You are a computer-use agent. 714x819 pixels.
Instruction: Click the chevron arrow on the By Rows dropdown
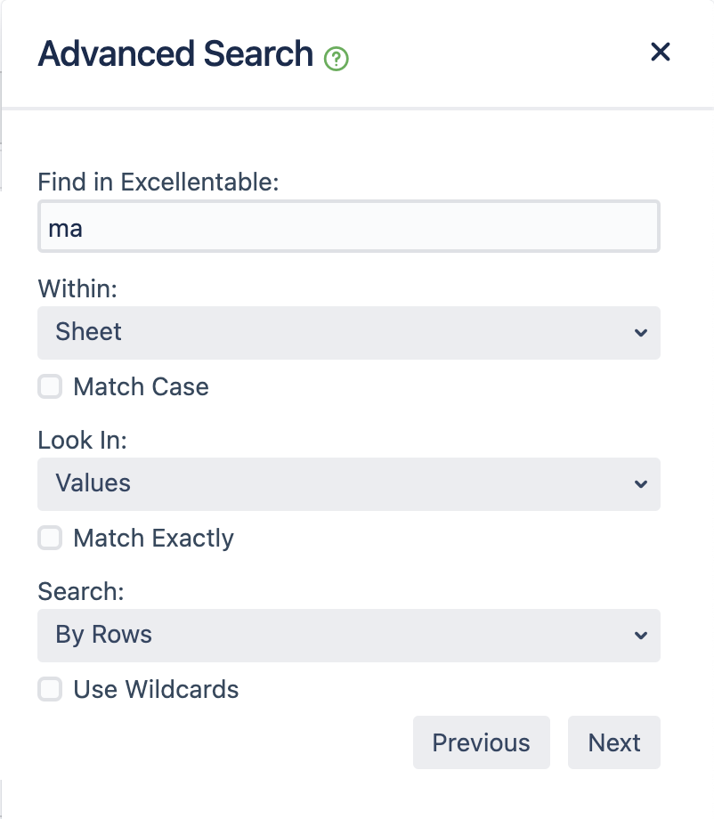tap(640, 636)
